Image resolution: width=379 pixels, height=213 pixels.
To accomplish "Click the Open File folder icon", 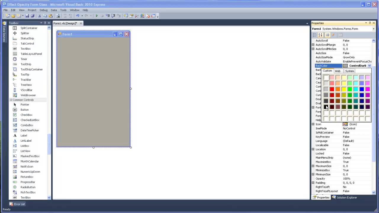I will tap(14, 16).
